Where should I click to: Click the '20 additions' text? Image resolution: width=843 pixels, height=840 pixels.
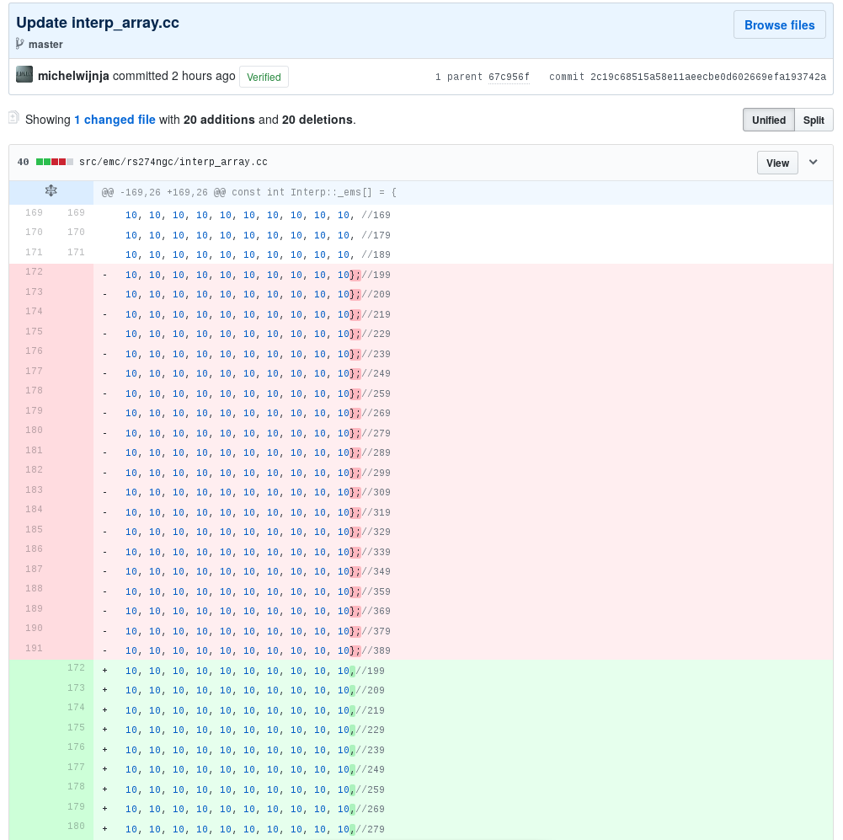(x=219, y=120)
